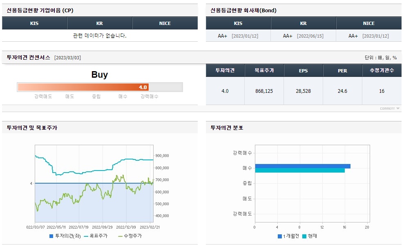Click the 투자의견 및 목표주가 section title
The image size is (404, 247).
pos(32,128)
